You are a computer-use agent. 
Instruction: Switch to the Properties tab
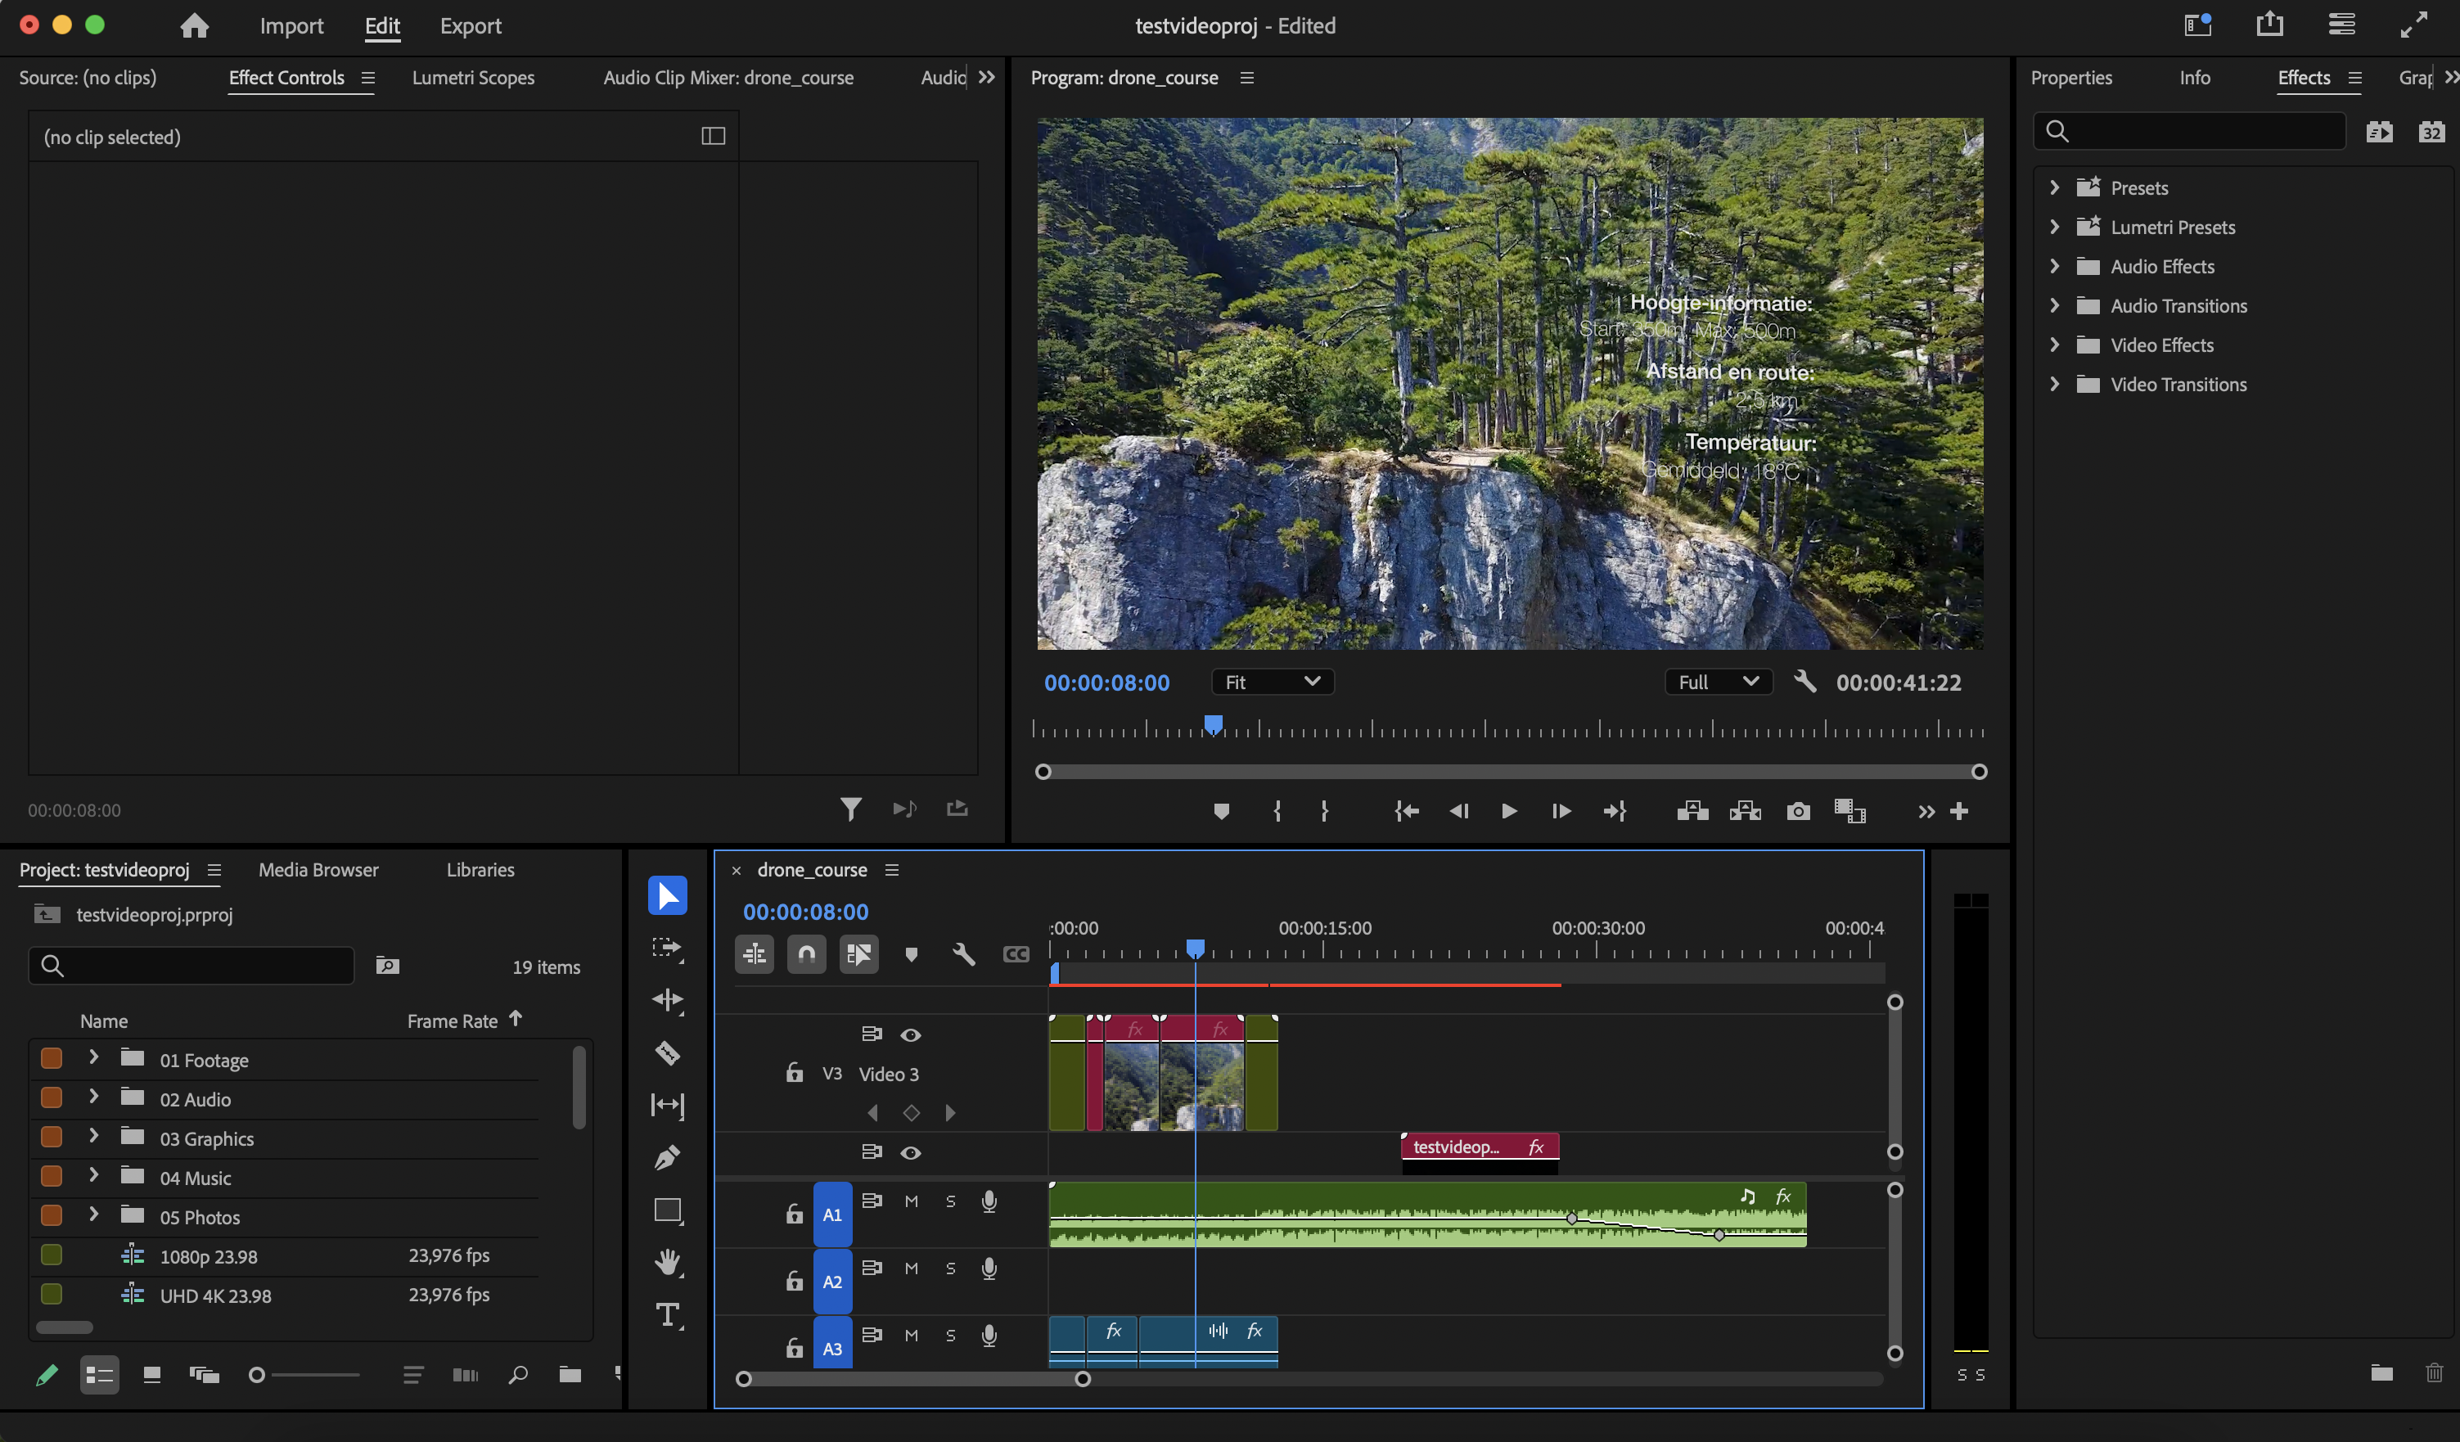2071,77
